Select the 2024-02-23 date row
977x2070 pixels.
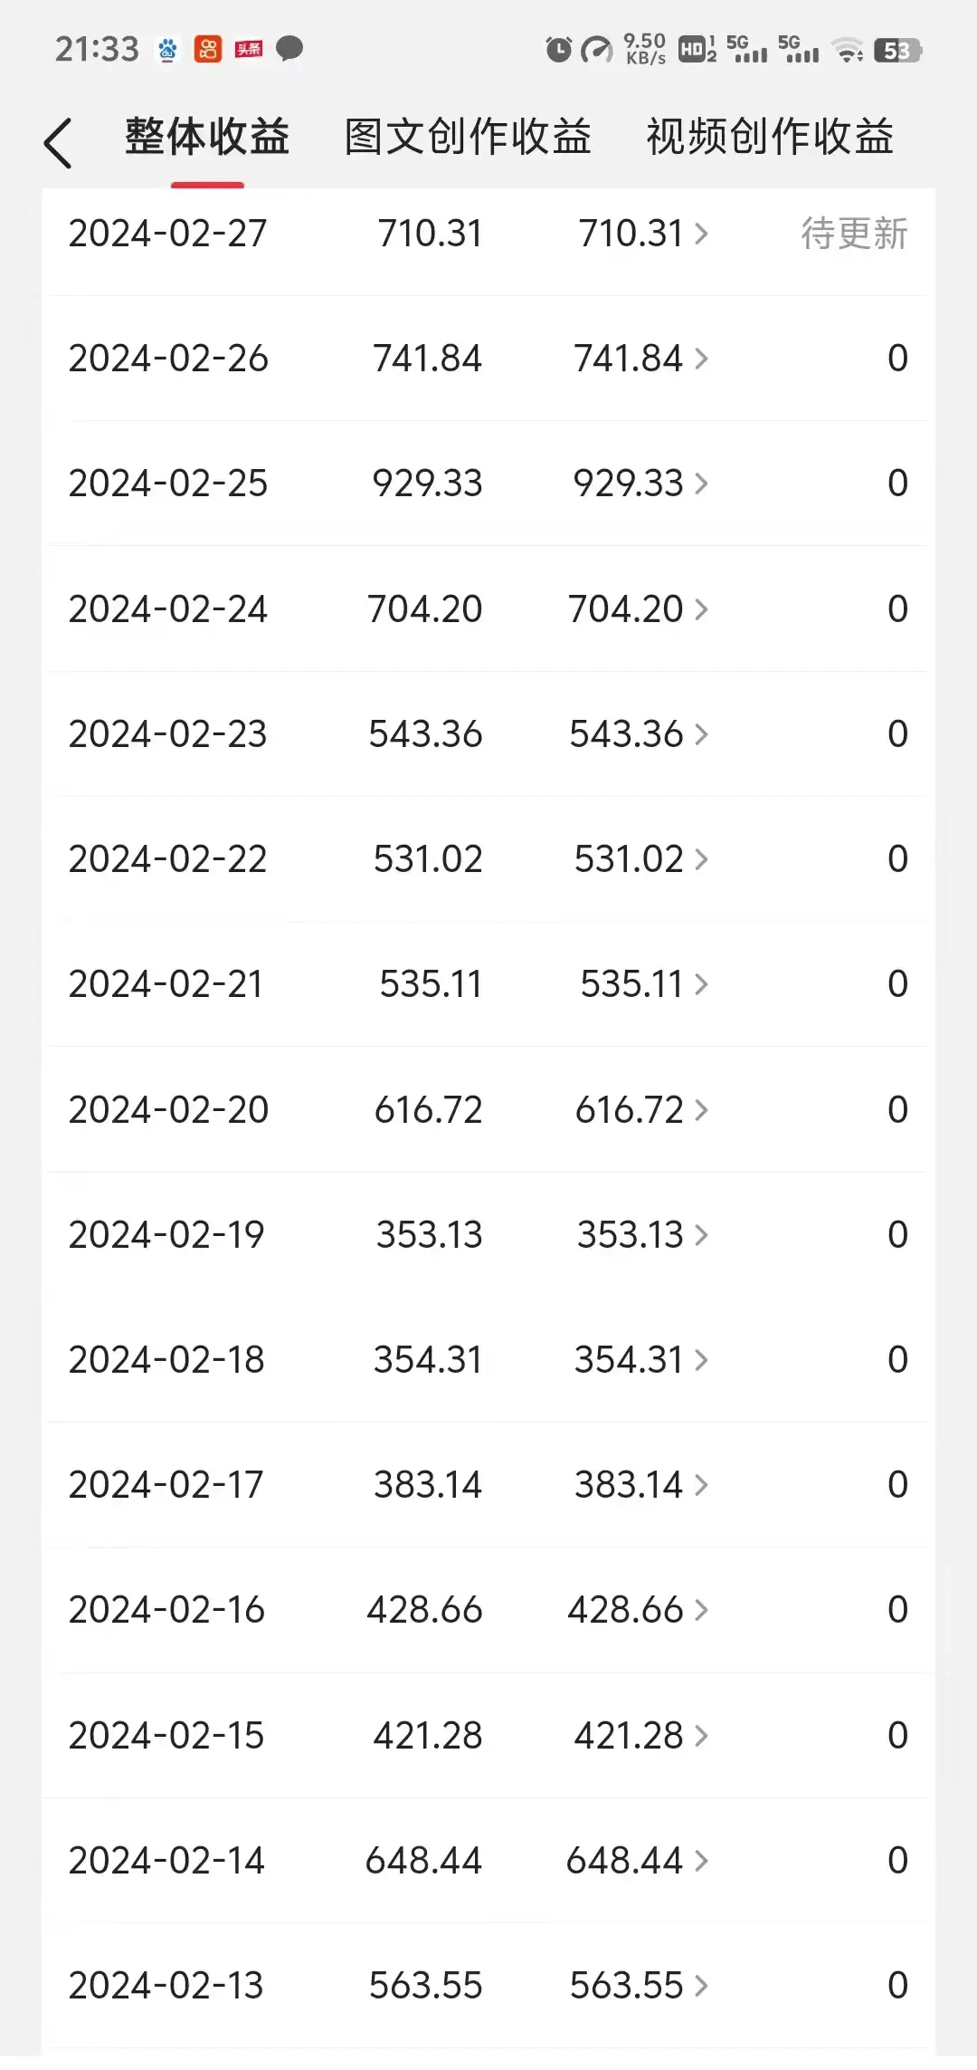[168, 734]
